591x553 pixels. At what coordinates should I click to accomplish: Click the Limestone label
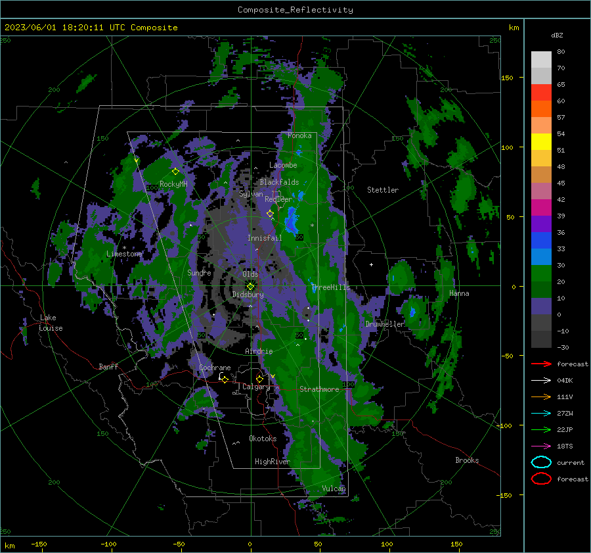[x=124, y=254]
